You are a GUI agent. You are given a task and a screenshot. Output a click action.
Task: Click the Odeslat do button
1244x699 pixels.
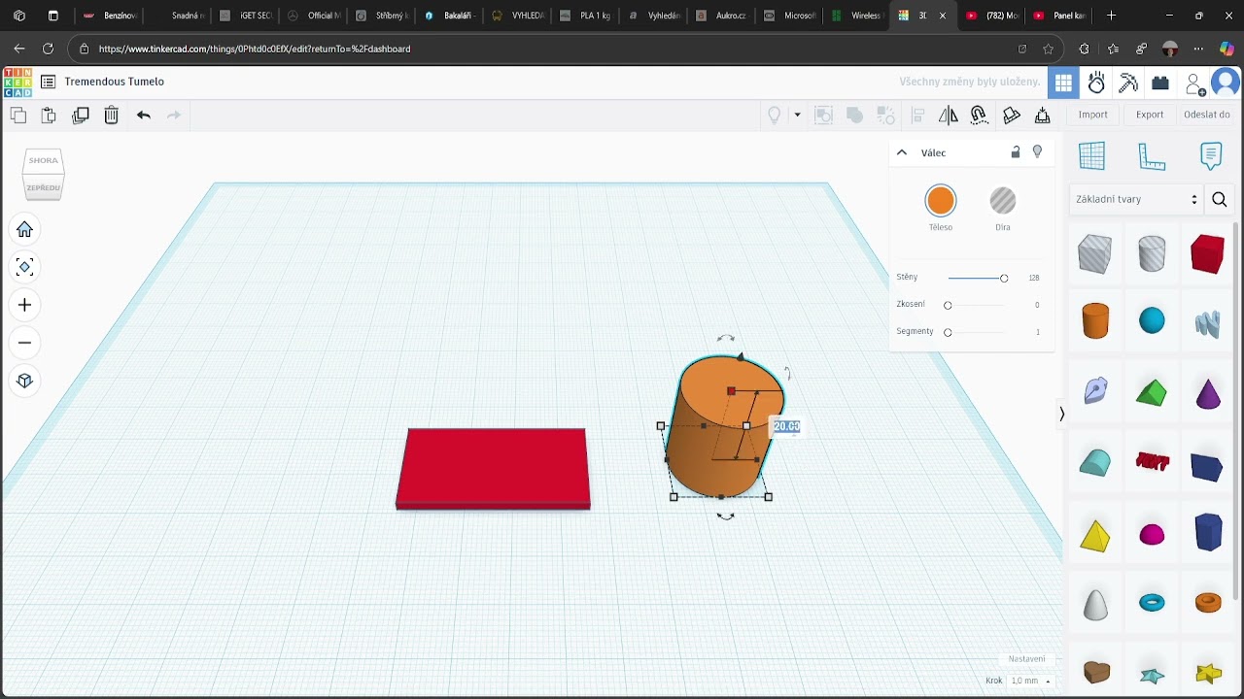[x=1207, y=115]
